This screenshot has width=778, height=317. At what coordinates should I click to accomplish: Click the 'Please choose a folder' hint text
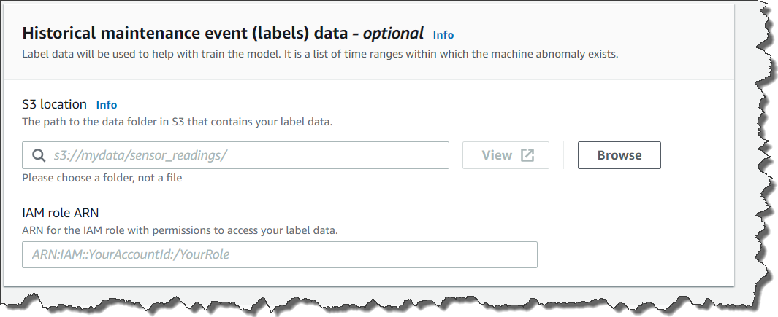click(x=102, y=177)
